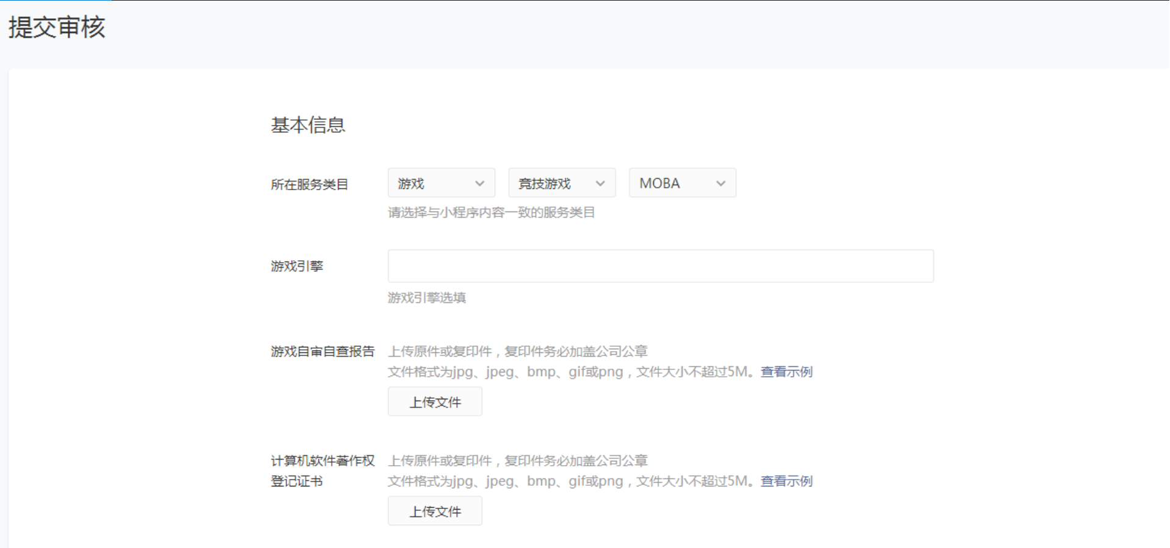1170x548 pixels.
Task: Click the 游戏自审自查报告 field label
Action: 323,351
